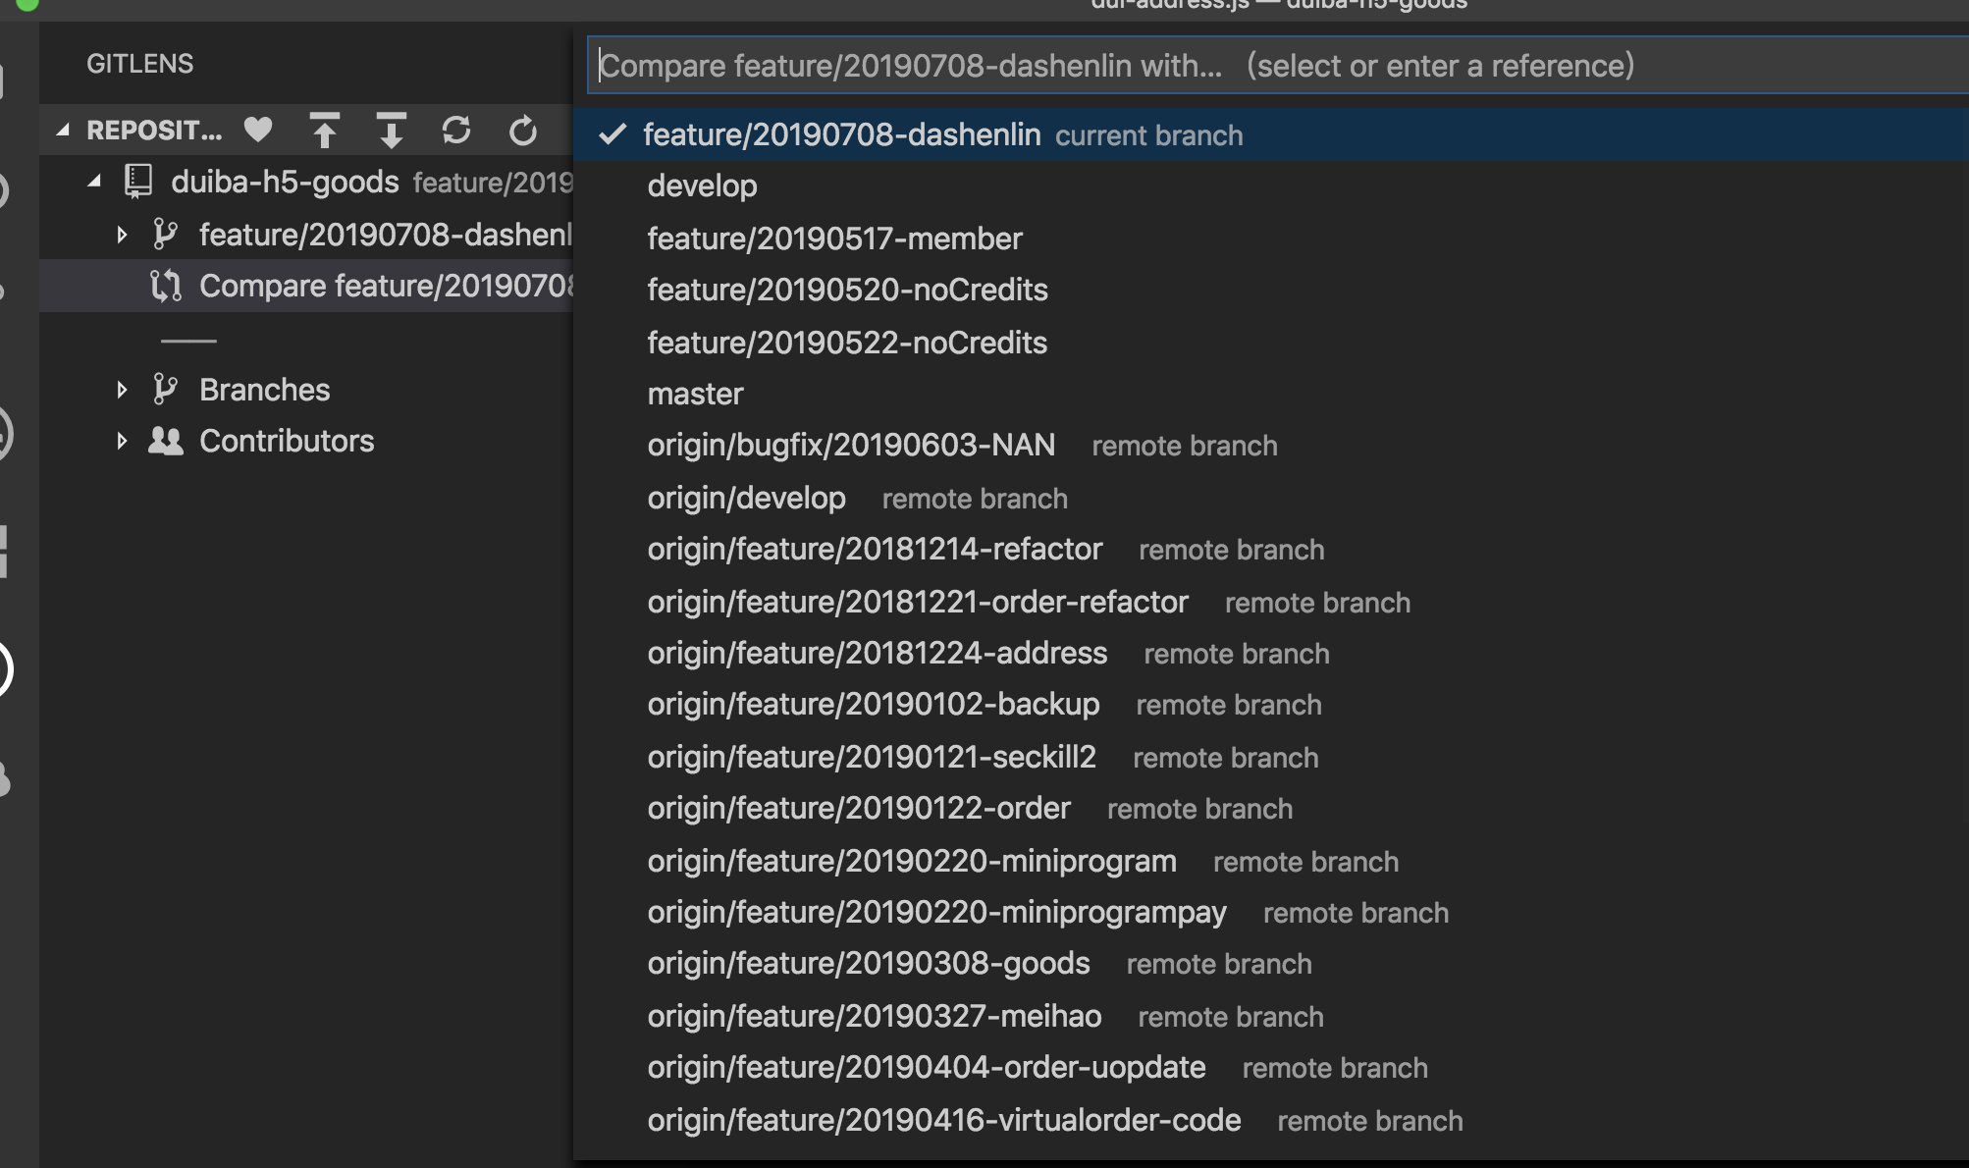Select origin/feature/20190308-goods remote branch
Image resolution: width=1969 pixels, height=1168 pixels.
[868, 963]
